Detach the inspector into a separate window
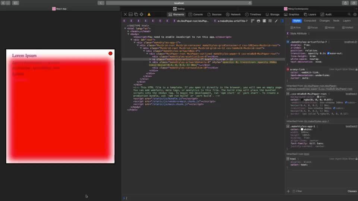Image resolution: width=358 pixels, height=201 pixels. tap(136, 15)
